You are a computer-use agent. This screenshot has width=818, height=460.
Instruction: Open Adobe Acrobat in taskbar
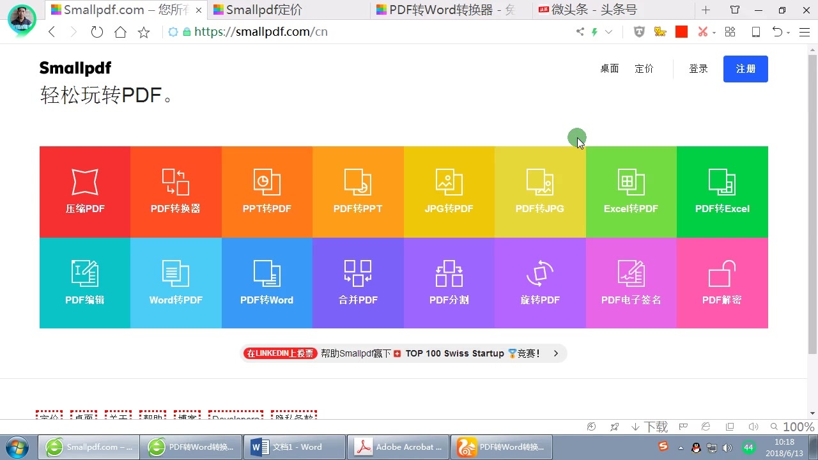tap(399, 447)
